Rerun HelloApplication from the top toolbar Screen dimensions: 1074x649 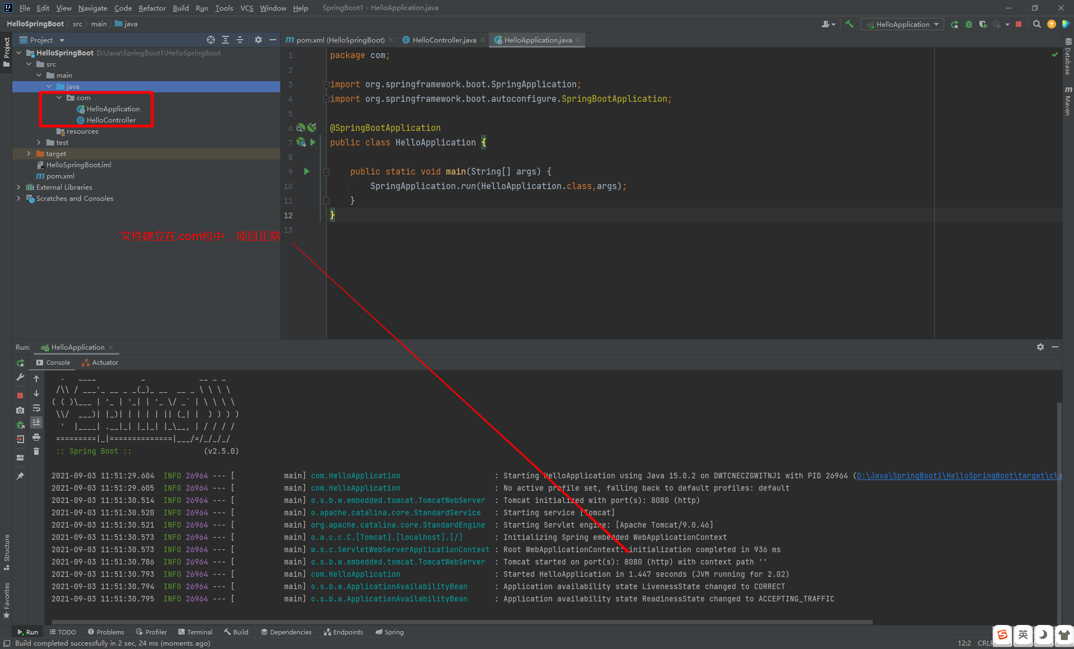point(954,24)
